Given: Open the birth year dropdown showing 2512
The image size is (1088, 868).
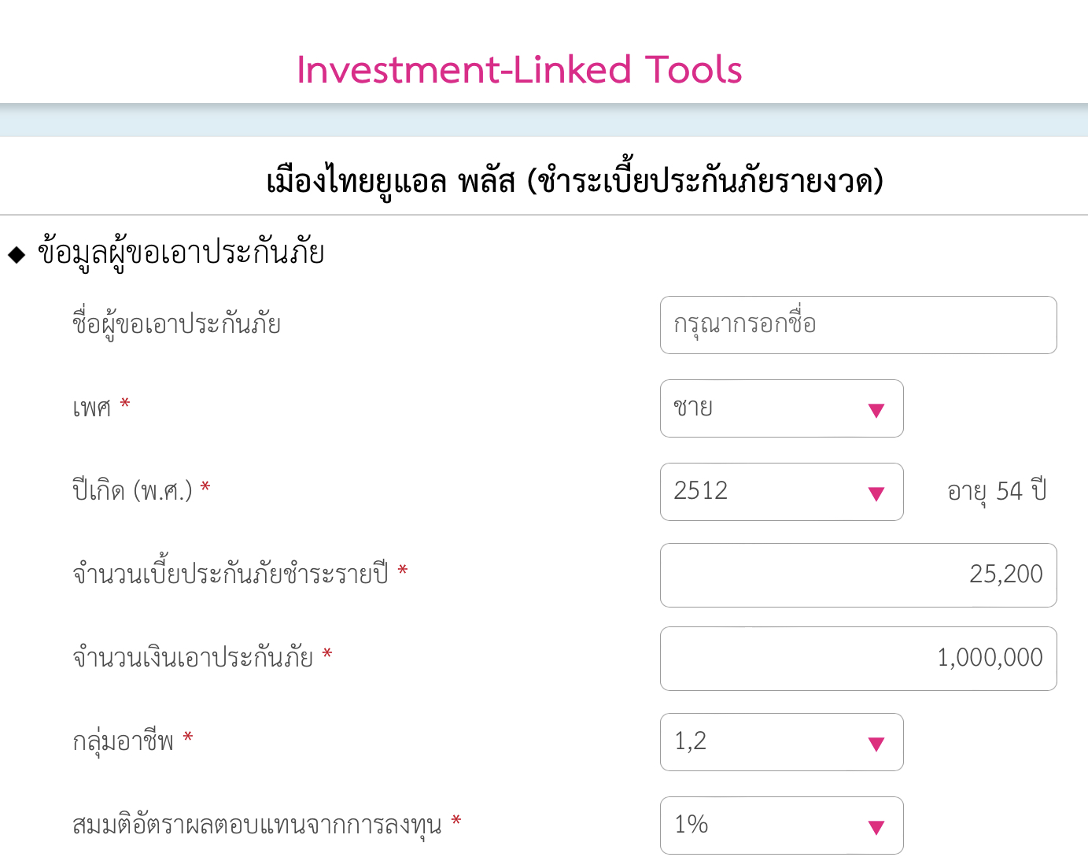Looking at the screenshot, I should 781,492.
